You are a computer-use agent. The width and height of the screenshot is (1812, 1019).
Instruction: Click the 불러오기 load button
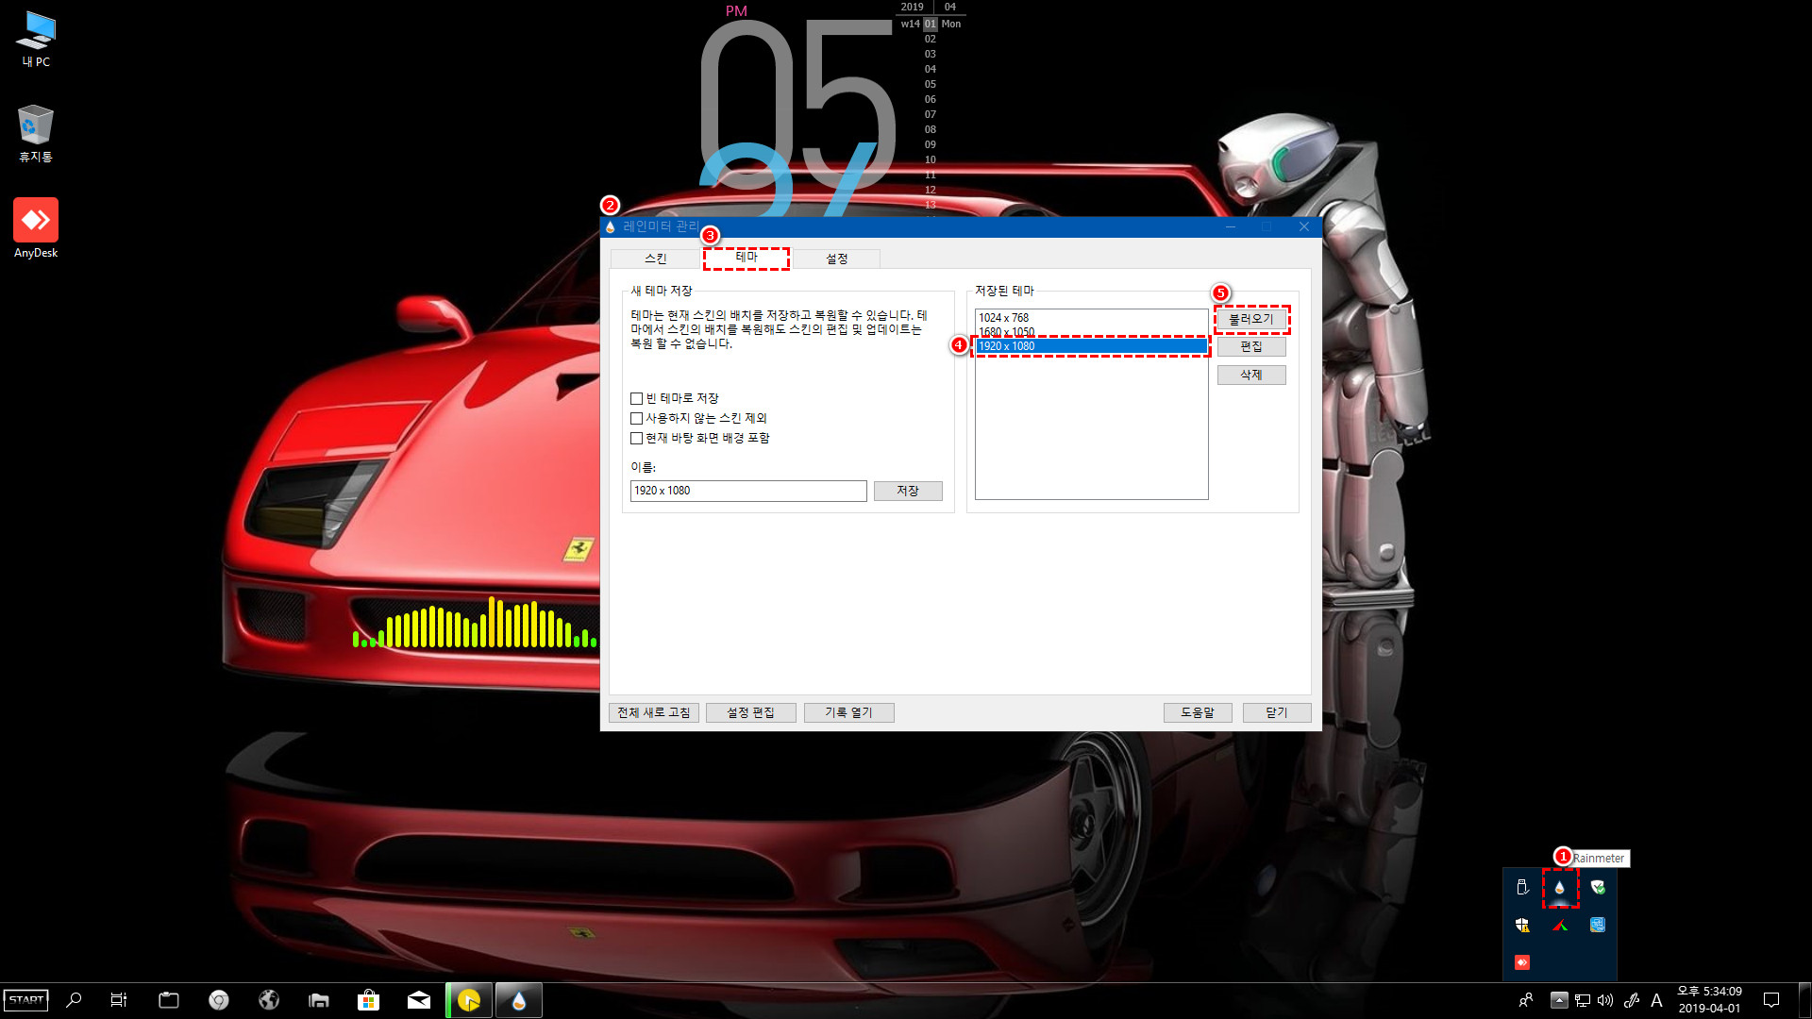1251,319
